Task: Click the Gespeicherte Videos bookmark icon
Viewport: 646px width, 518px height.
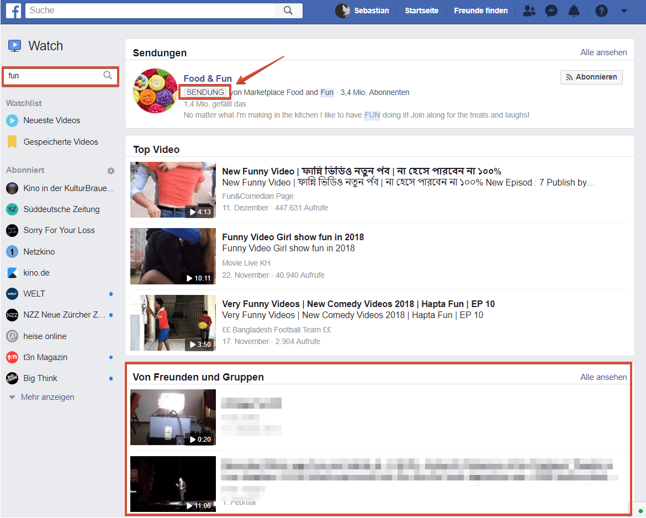Action: click(x=12, y=142)
